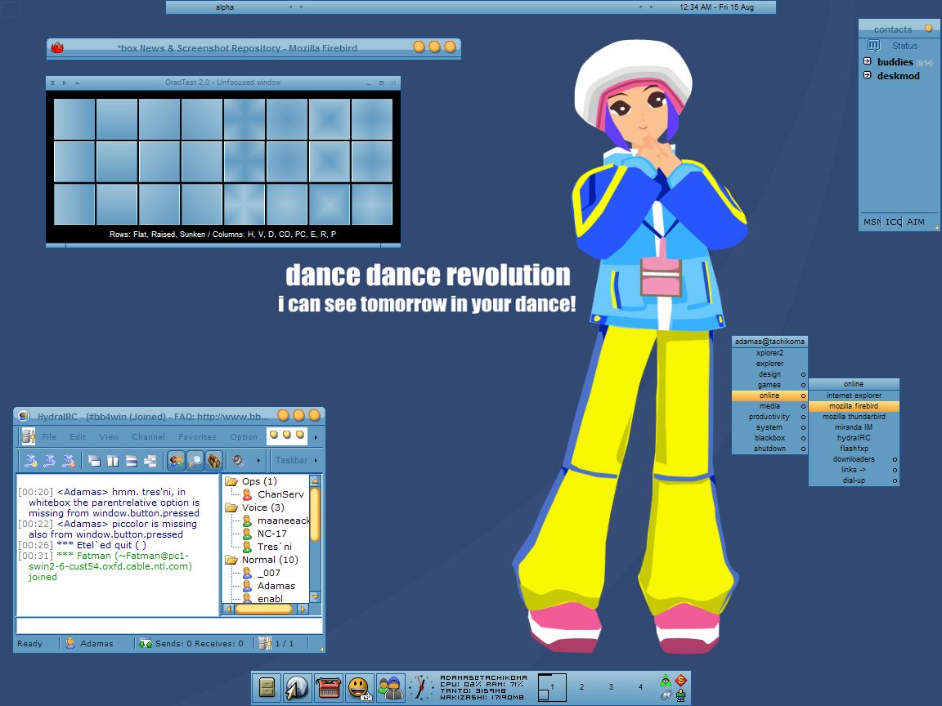Image resolution: width=942 pixels, height=706 pixels.
Task: Switch to workspace 2 in the pager
Action: point(581,686)
